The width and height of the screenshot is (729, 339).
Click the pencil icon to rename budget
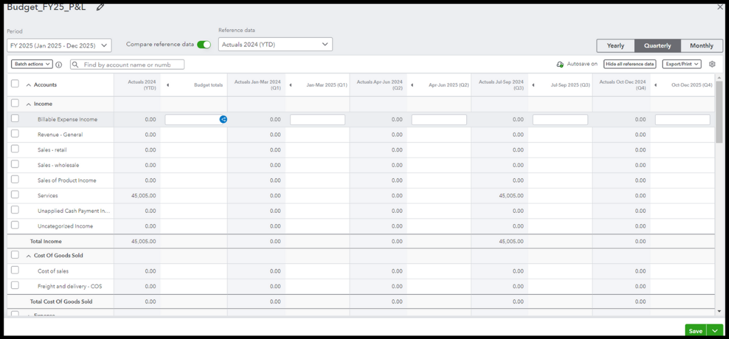(x=100, y=7)
